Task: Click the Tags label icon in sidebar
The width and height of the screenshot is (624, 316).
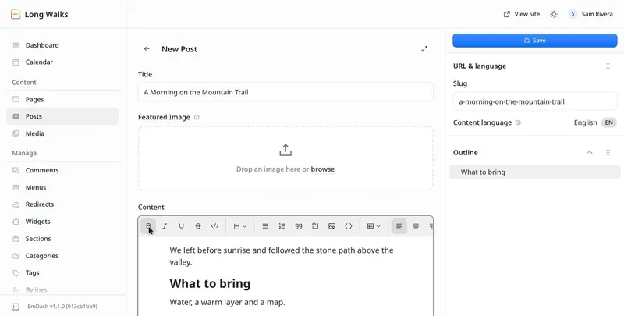Action: pyautogui.click(x=16, y=273)
